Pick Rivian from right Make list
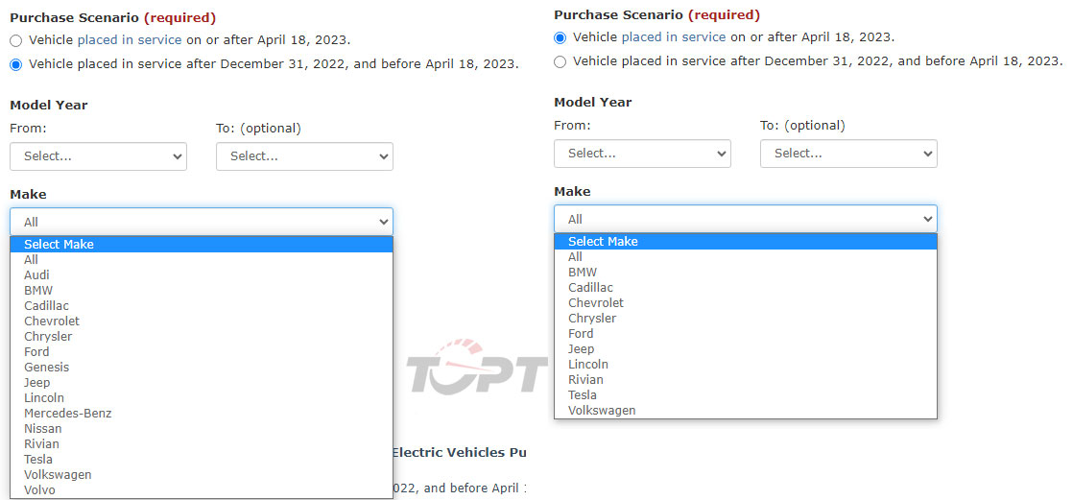1073x500 pixels. pos(746,380)
